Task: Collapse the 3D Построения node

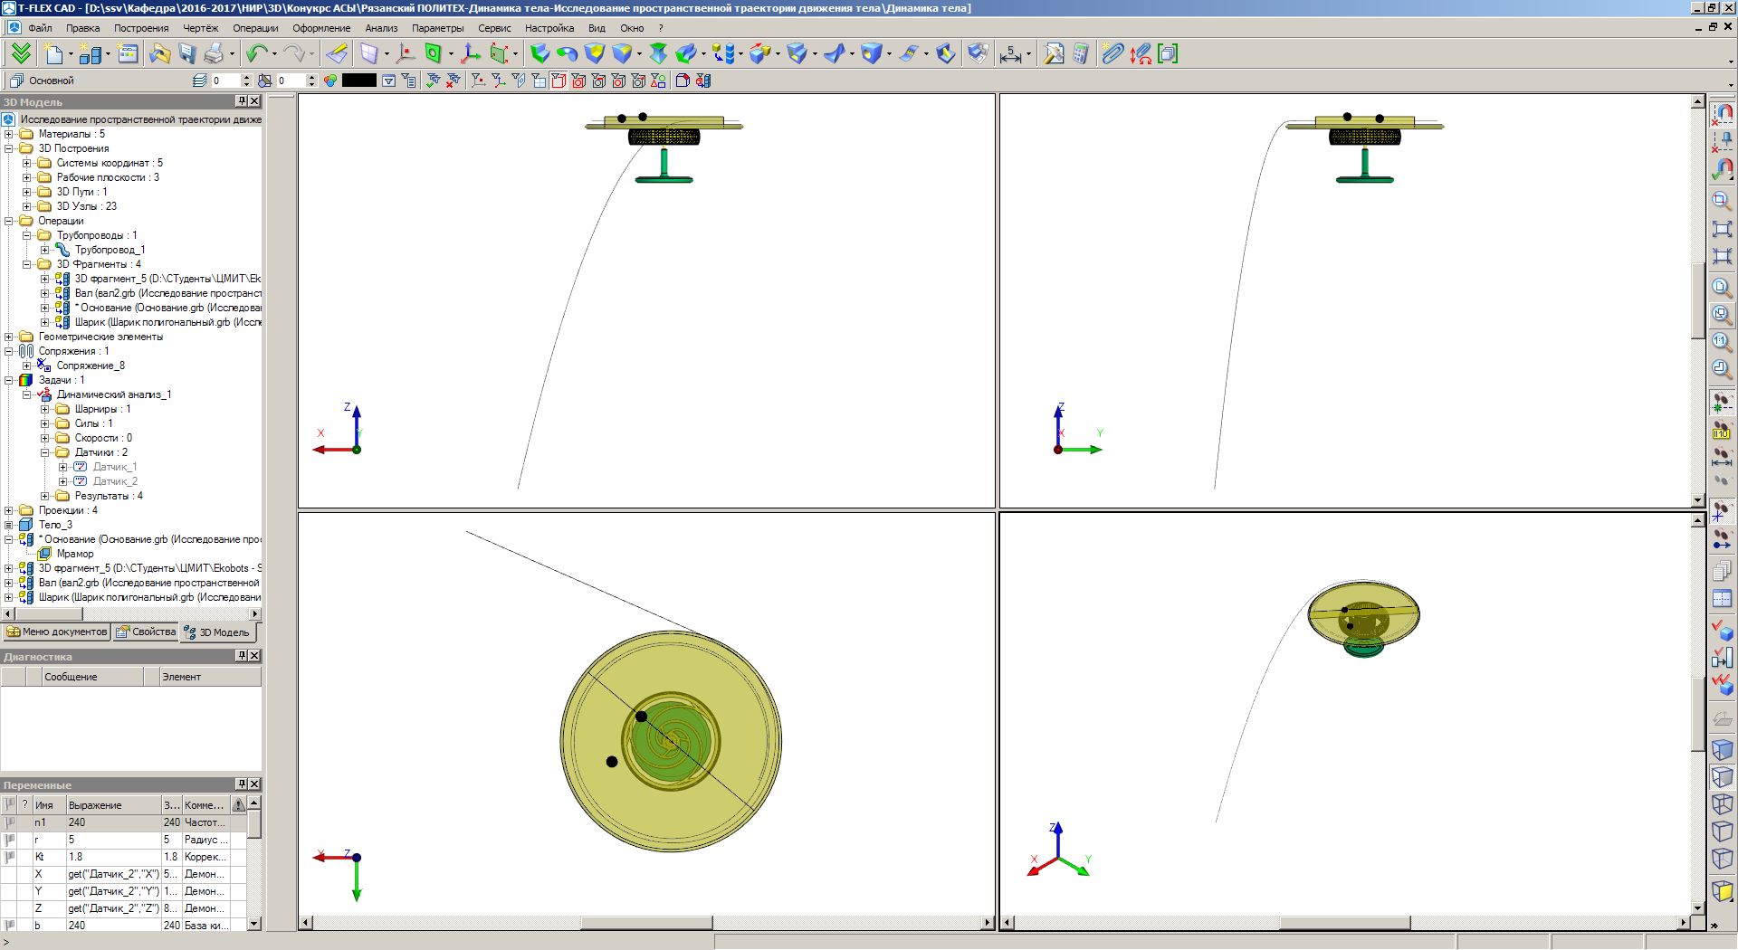Action: 9,148
